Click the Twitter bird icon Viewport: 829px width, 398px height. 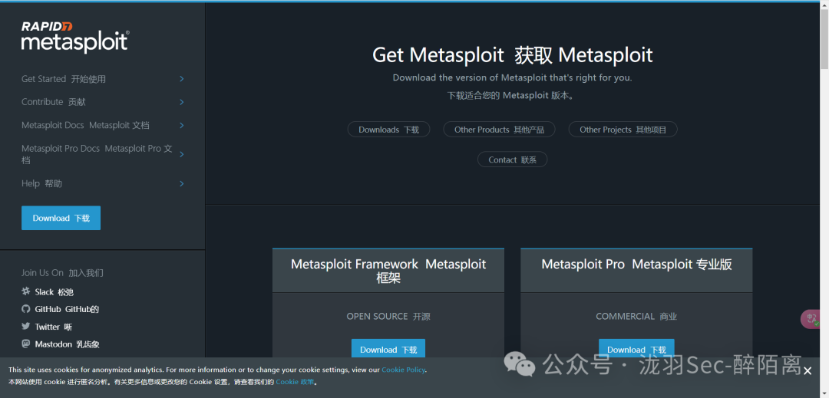(26, 326)
